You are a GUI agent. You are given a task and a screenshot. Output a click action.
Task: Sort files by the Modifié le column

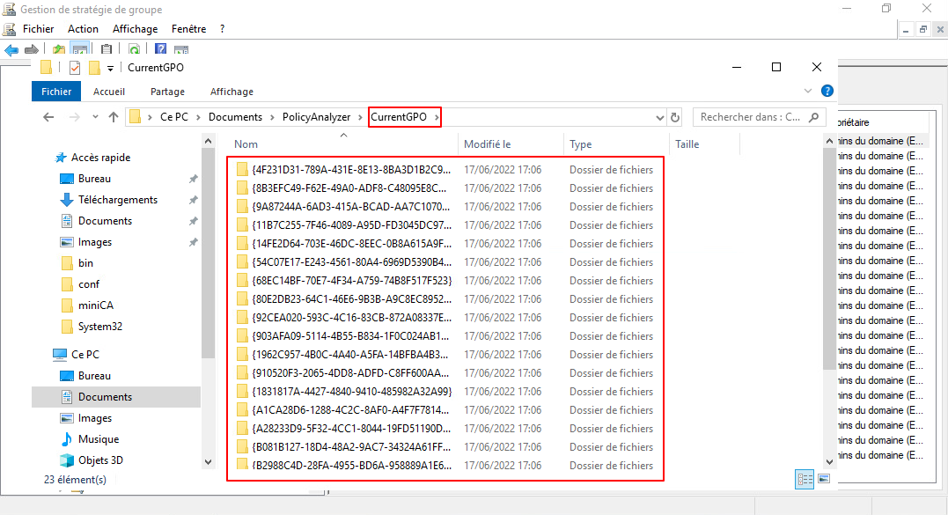[x=488, y=143]
